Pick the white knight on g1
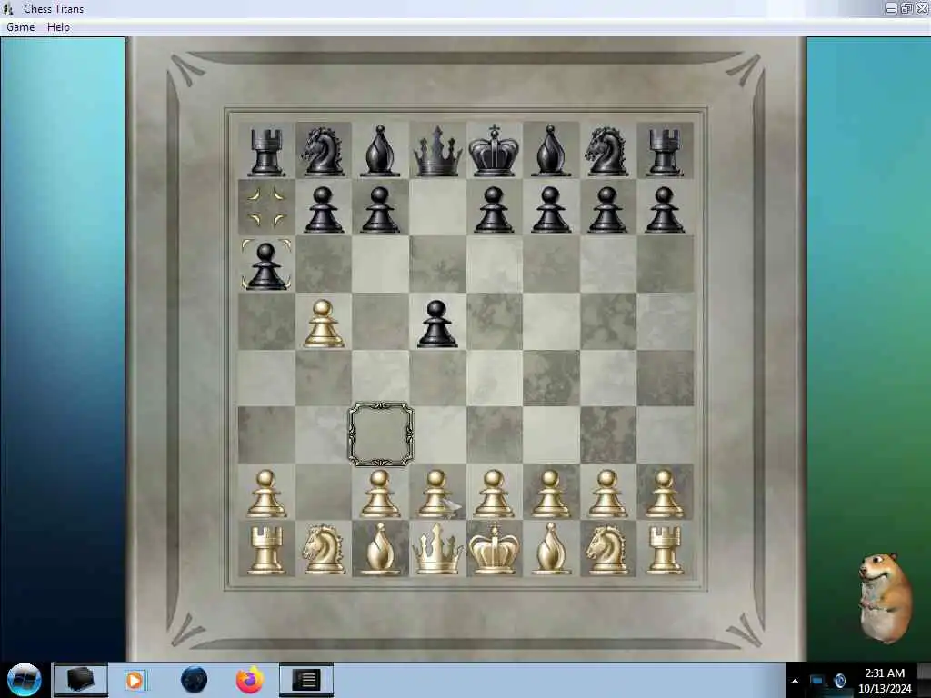The height and width of the screenshot is (698, 931). [x=606, y=550]
